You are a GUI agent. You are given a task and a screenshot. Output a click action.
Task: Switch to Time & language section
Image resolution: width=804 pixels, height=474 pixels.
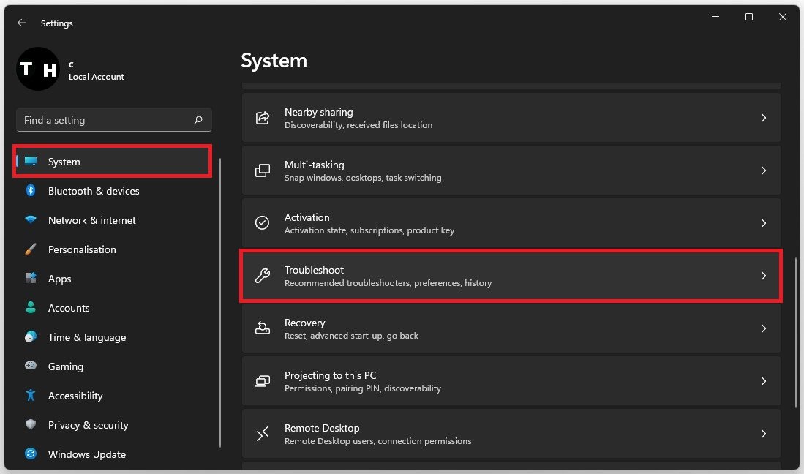[x=86, y=337]
